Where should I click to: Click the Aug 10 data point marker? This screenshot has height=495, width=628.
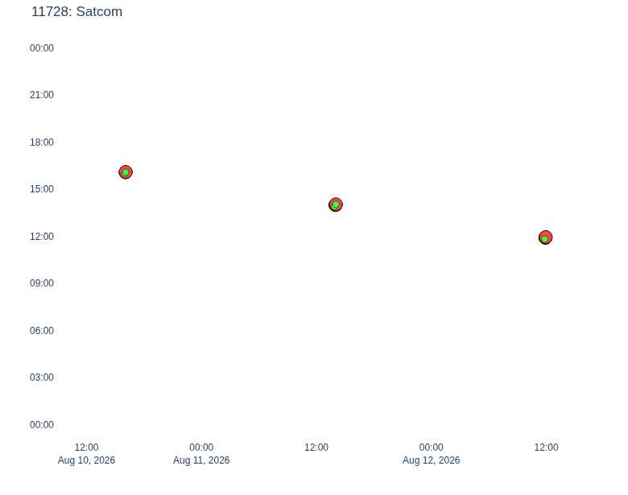126,172
